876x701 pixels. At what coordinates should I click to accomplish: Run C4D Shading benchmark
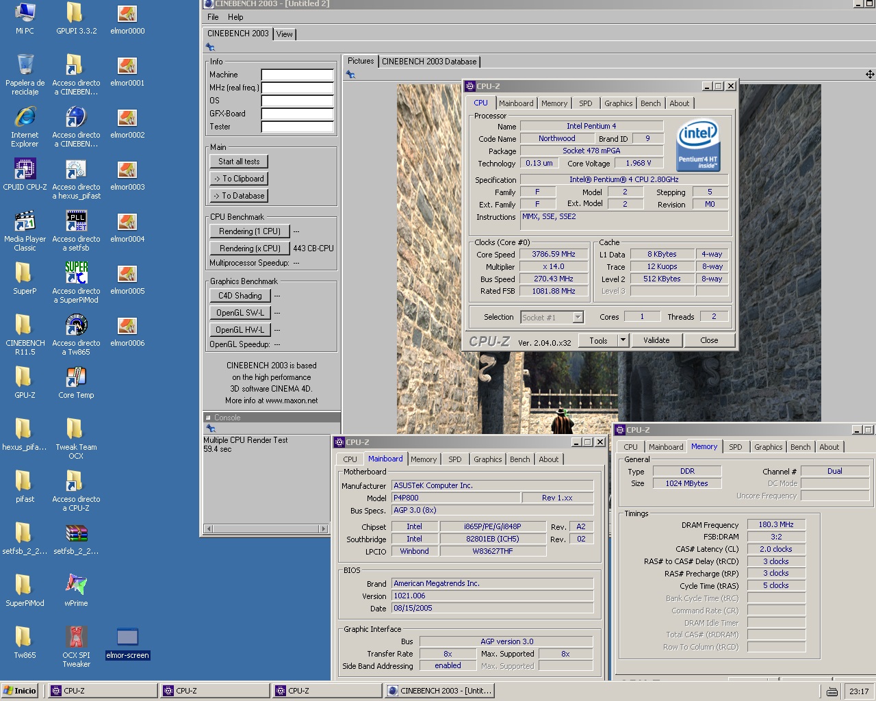coord(240,296)
